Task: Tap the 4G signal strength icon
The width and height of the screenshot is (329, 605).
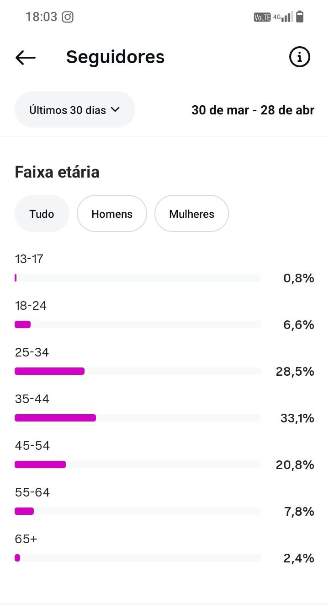Action: point(283,17)
